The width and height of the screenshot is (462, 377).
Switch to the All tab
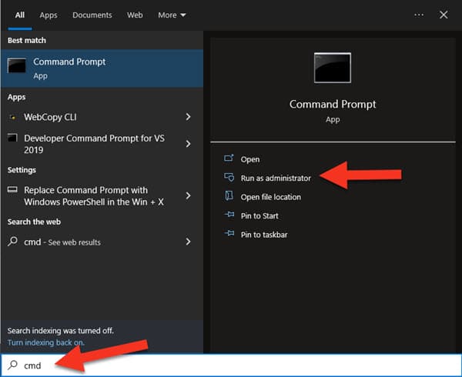[20, 15]
